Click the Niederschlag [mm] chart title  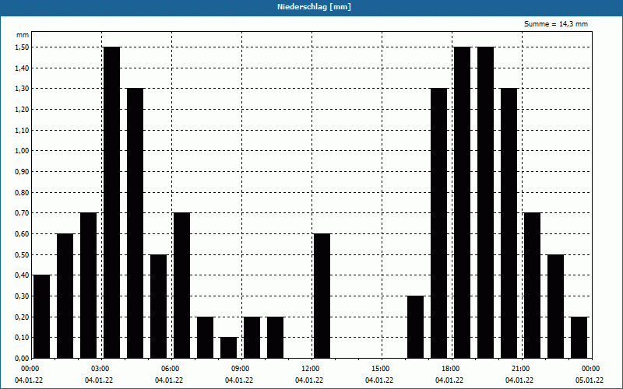tap(314, 7)
